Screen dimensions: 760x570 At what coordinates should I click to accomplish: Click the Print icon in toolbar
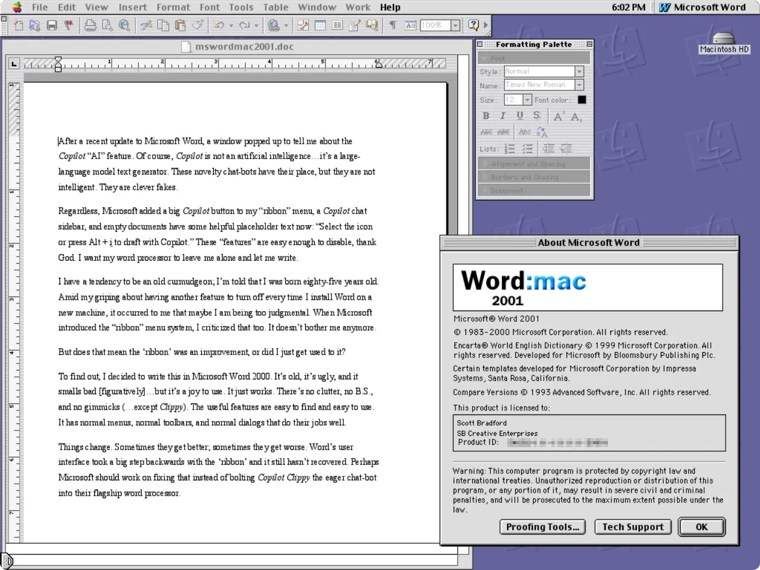click(x=90, y=26)
